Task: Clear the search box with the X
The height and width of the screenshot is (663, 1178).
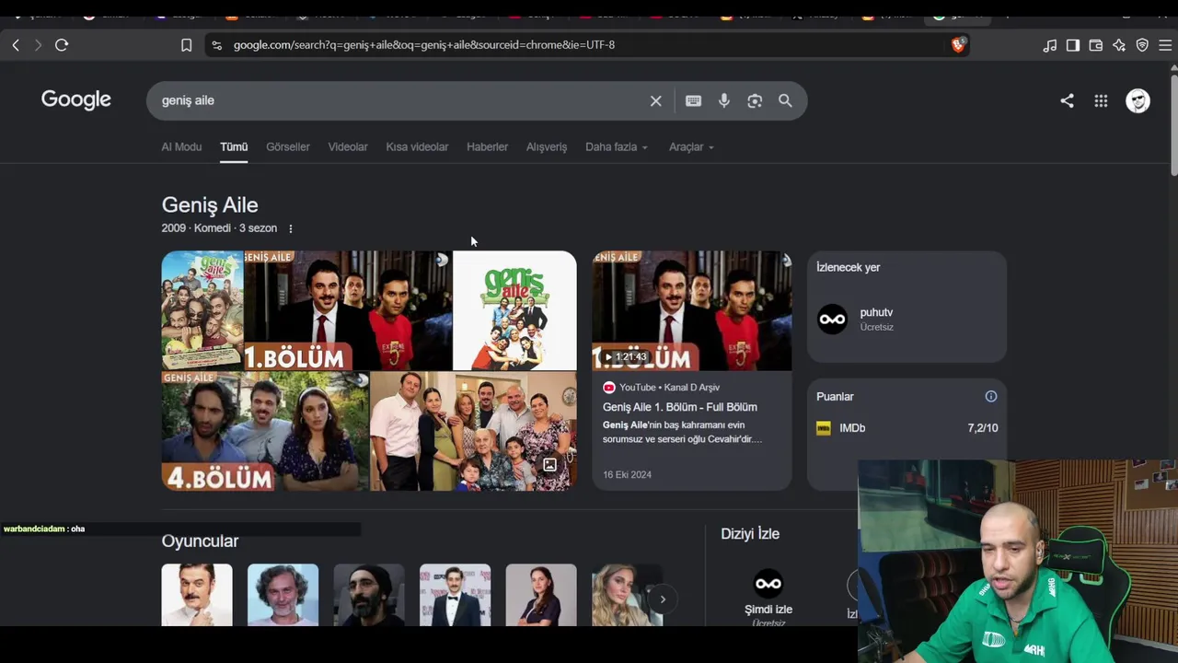Action: click(x=656, y=101)
